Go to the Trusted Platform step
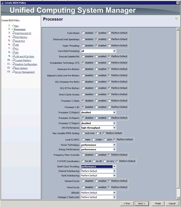 click(x=23, y=61)
